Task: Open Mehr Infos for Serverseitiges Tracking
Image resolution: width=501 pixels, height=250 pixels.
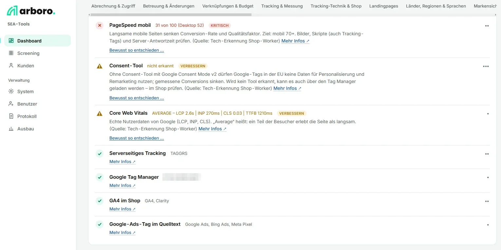Action: (x=122, y=162)
